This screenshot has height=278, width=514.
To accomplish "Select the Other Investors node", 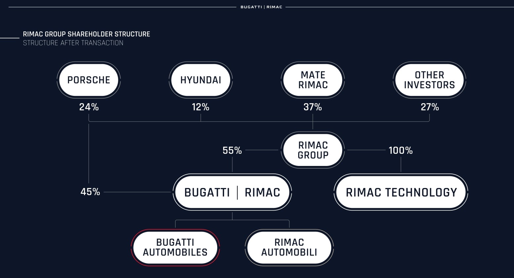I will pos(429,80).
